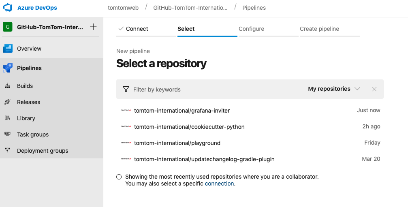Click the Deployment groups icon

[x=8, y=150]
